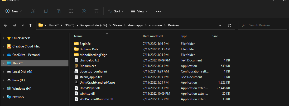Screen dimensions: 289x106
Task: Select the BepInEx folder
Action: [85, 44]
